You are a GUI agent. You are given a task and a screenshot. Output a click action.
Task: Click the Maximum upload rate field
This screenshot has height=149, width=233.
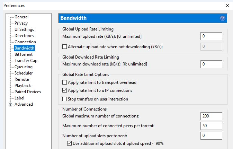pos(211,36)
